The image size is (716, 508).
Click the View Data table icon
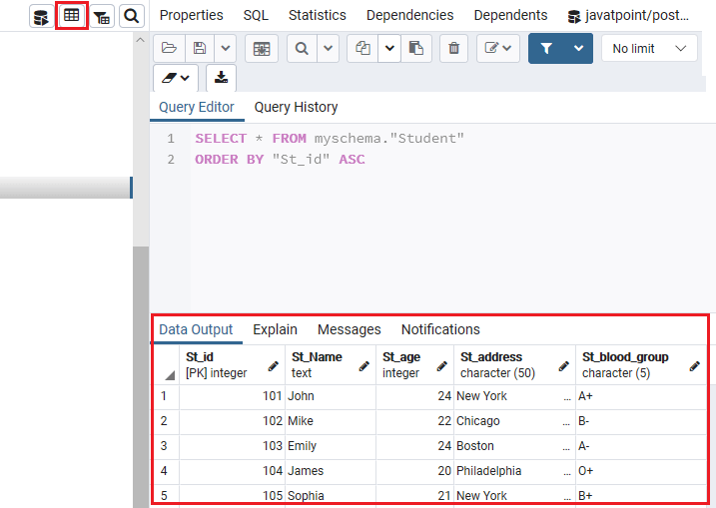coord(71,16)
